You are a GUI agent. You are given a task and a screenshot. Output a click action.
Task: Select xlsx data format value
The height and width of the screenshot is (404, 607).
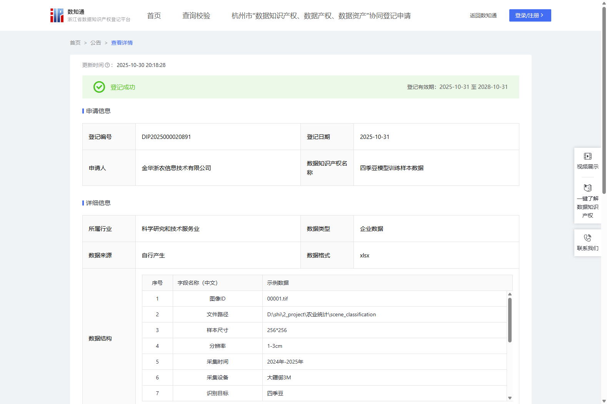pos(364,255)
